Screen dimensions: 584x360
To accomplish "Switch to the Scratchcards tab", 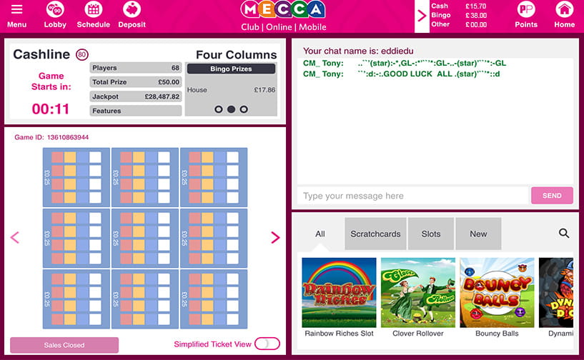I will 375,234.
